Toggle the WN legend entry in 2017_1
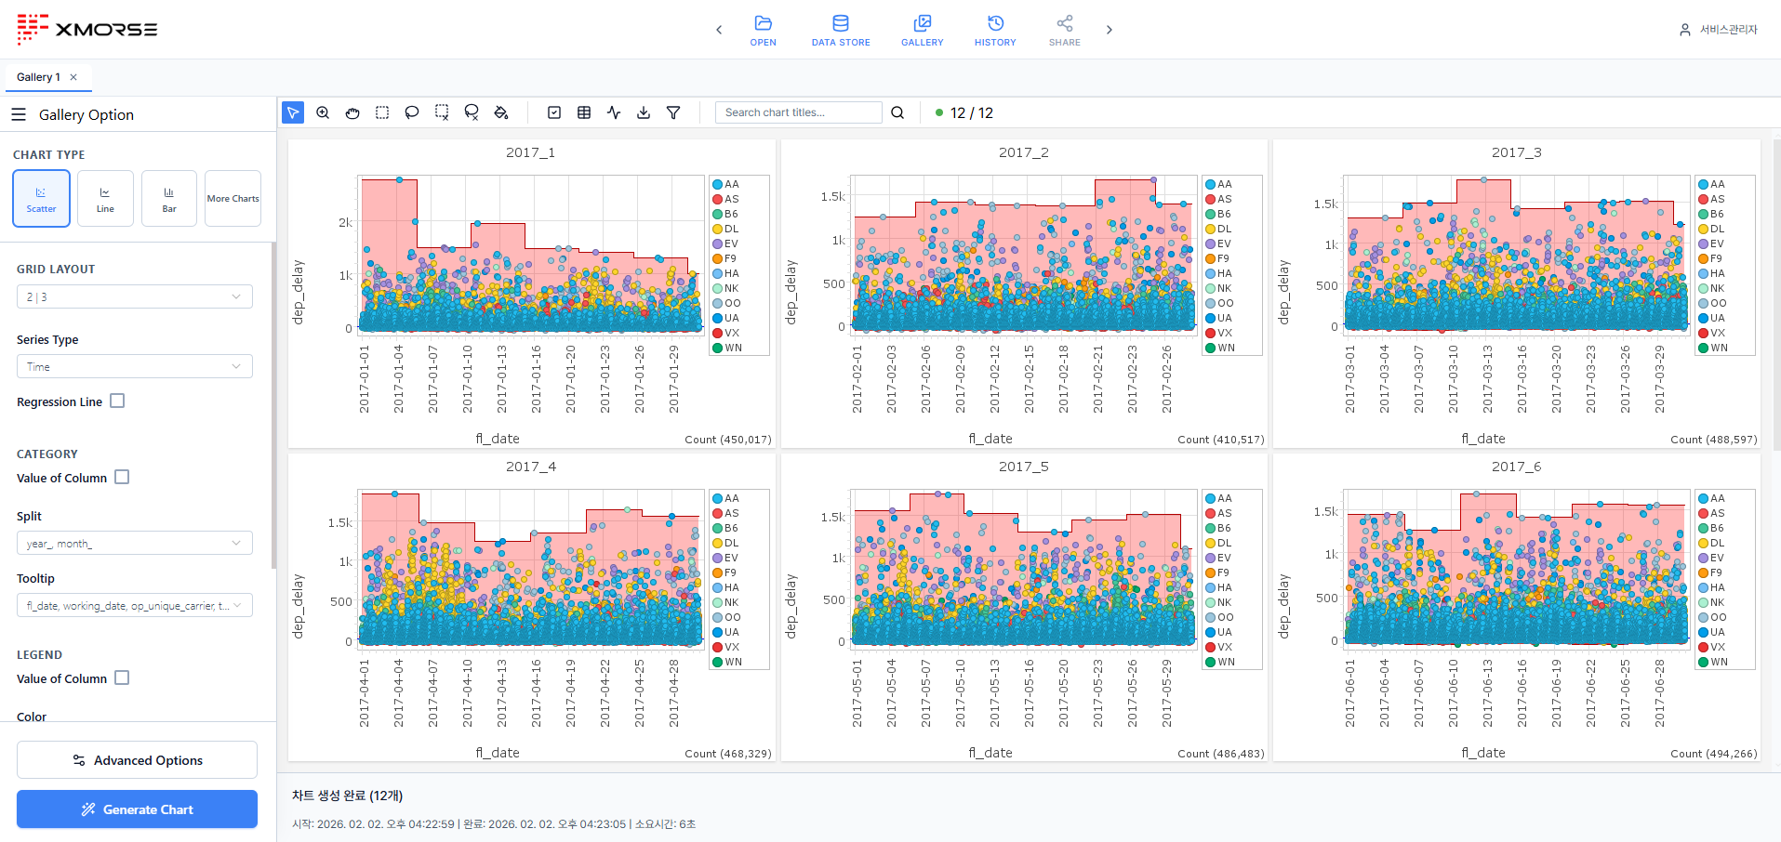Viewport: 1781px width, 842px height. [727, 348]
